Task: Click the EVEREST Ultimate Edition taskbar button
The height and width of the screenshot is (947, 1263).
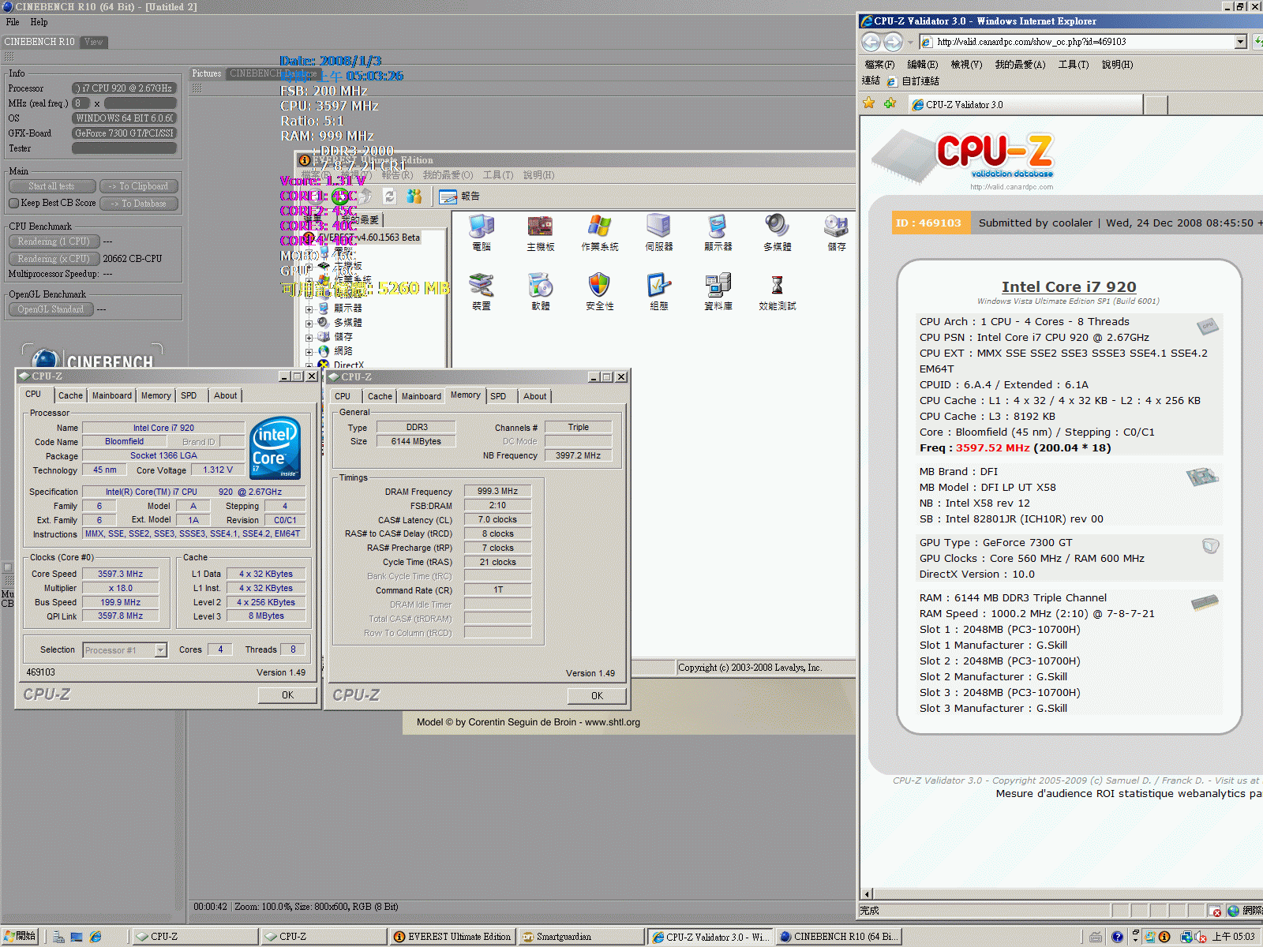Action: pos(452,937)
